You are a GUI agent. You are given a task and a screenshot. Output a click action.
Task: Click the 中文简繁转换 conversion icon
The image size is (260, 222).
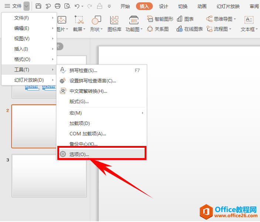click(x=63, y=91)
